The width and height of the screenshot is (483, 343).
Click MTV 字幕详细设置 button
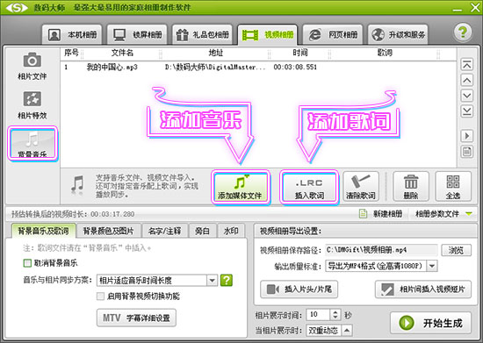[136, 318]
